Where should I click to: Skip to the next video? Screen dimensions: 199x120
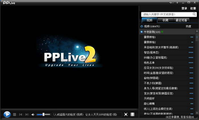(x=27, y=115)
